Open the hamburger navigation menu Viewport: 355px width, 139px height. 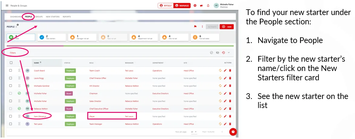(7, 6)
